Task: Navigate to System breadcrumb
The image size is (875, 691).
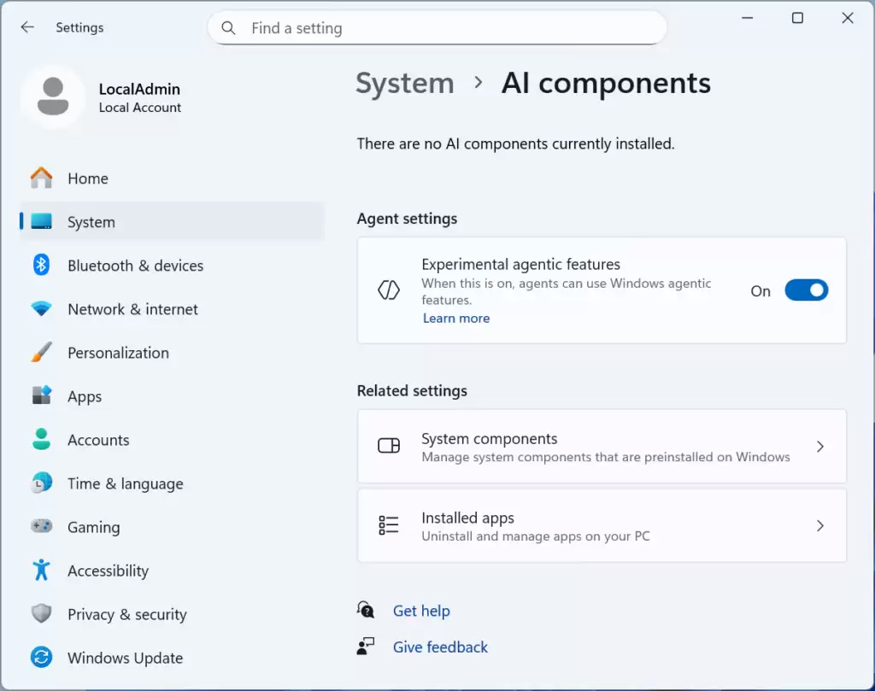Action: click(404, 84)
